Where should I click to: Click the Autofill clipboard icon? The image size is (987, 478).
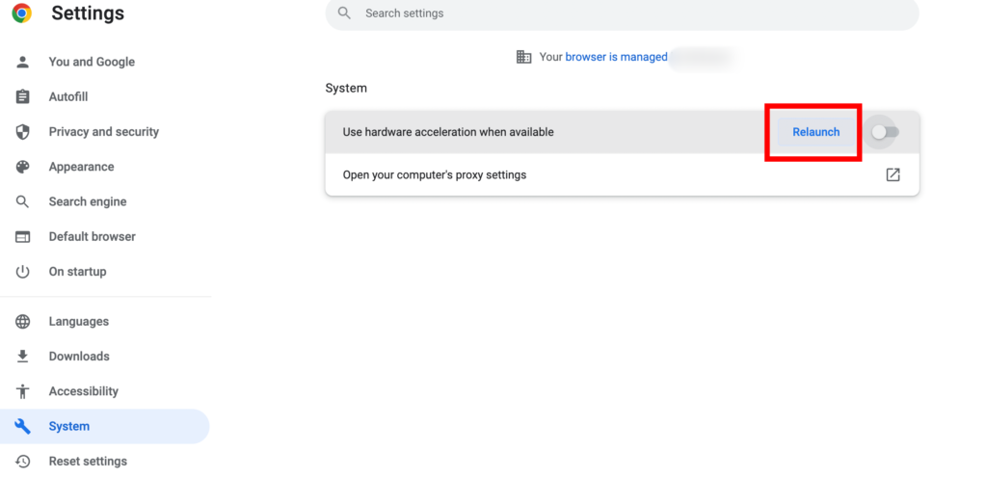pos(23,97)
